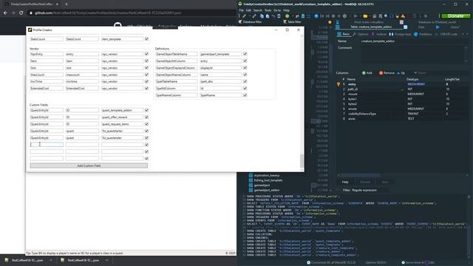
Task: Click browser reload icon
Action: click(x=21, y=13)
